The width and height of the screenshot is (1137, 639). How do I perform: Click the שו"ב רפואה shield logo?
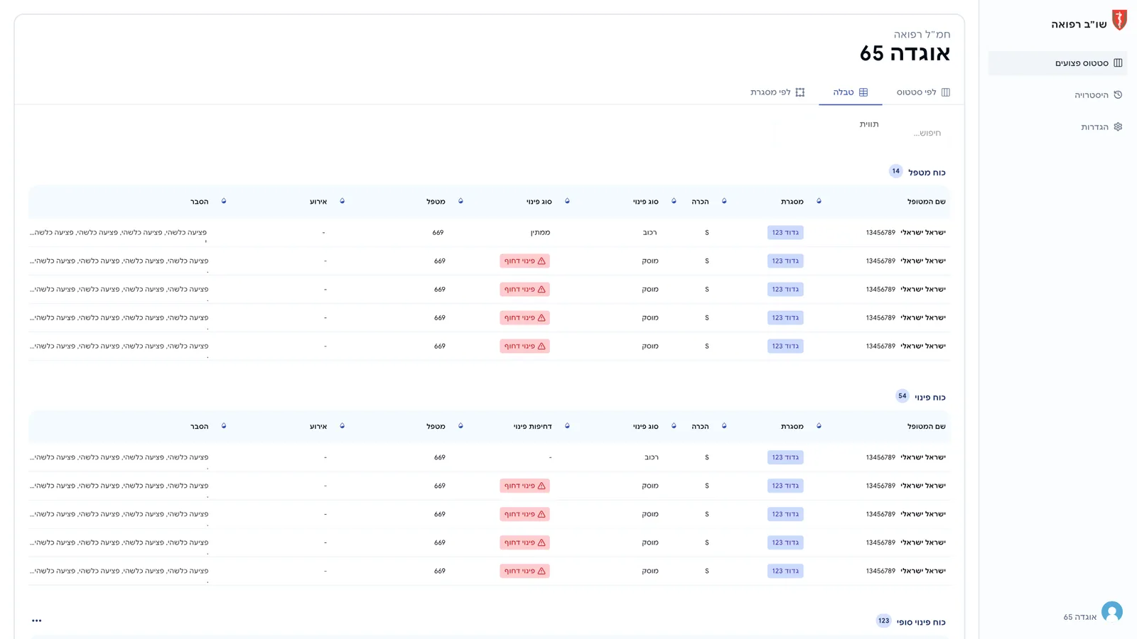tap(1119, 20)
